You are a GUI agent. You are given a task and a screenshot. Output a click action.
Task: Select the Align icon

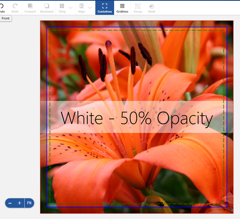pos(81,6)
